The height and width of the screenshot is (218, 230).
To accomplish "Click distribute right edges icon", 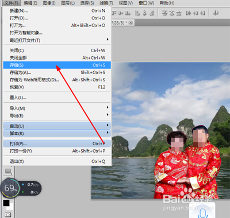I will 202,13.
